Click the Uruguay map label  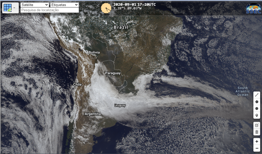click(120, 105)
